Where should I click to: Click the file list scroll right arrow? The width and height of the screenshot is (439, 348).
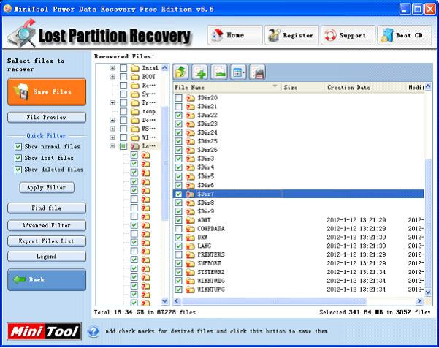point(419,301)
